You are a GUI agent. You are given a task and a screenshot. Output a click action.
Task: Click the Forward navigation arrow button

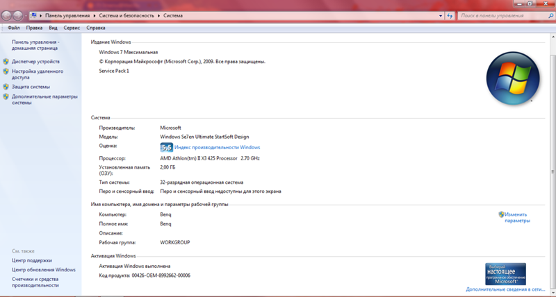point(18,15)
